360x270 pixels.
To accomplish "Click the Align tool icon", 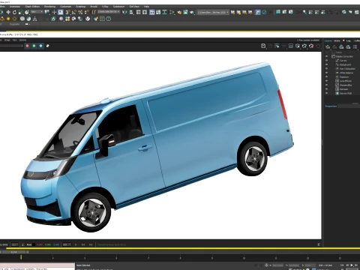I will (x=131, y=12).
